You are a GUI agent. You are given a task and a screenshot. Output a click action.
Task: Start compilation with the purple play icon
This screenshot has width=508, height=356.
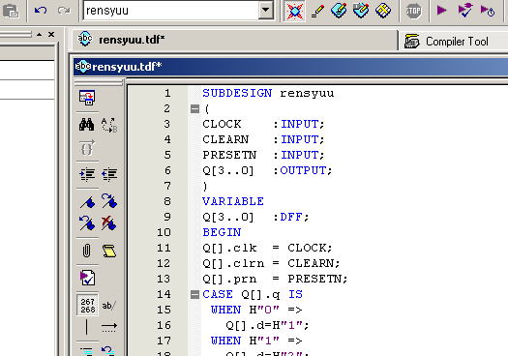(441, 11)
